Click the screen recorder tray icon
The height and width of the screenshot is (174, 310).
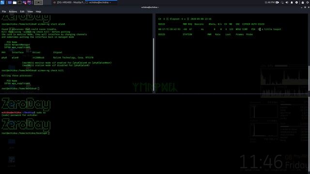278,2
